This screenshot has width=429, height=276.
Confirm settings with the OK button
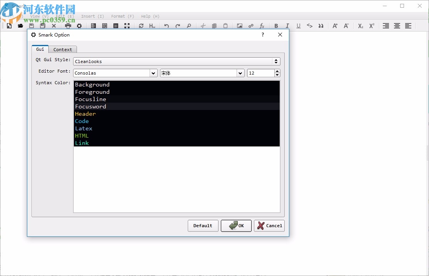click(236, 226)
